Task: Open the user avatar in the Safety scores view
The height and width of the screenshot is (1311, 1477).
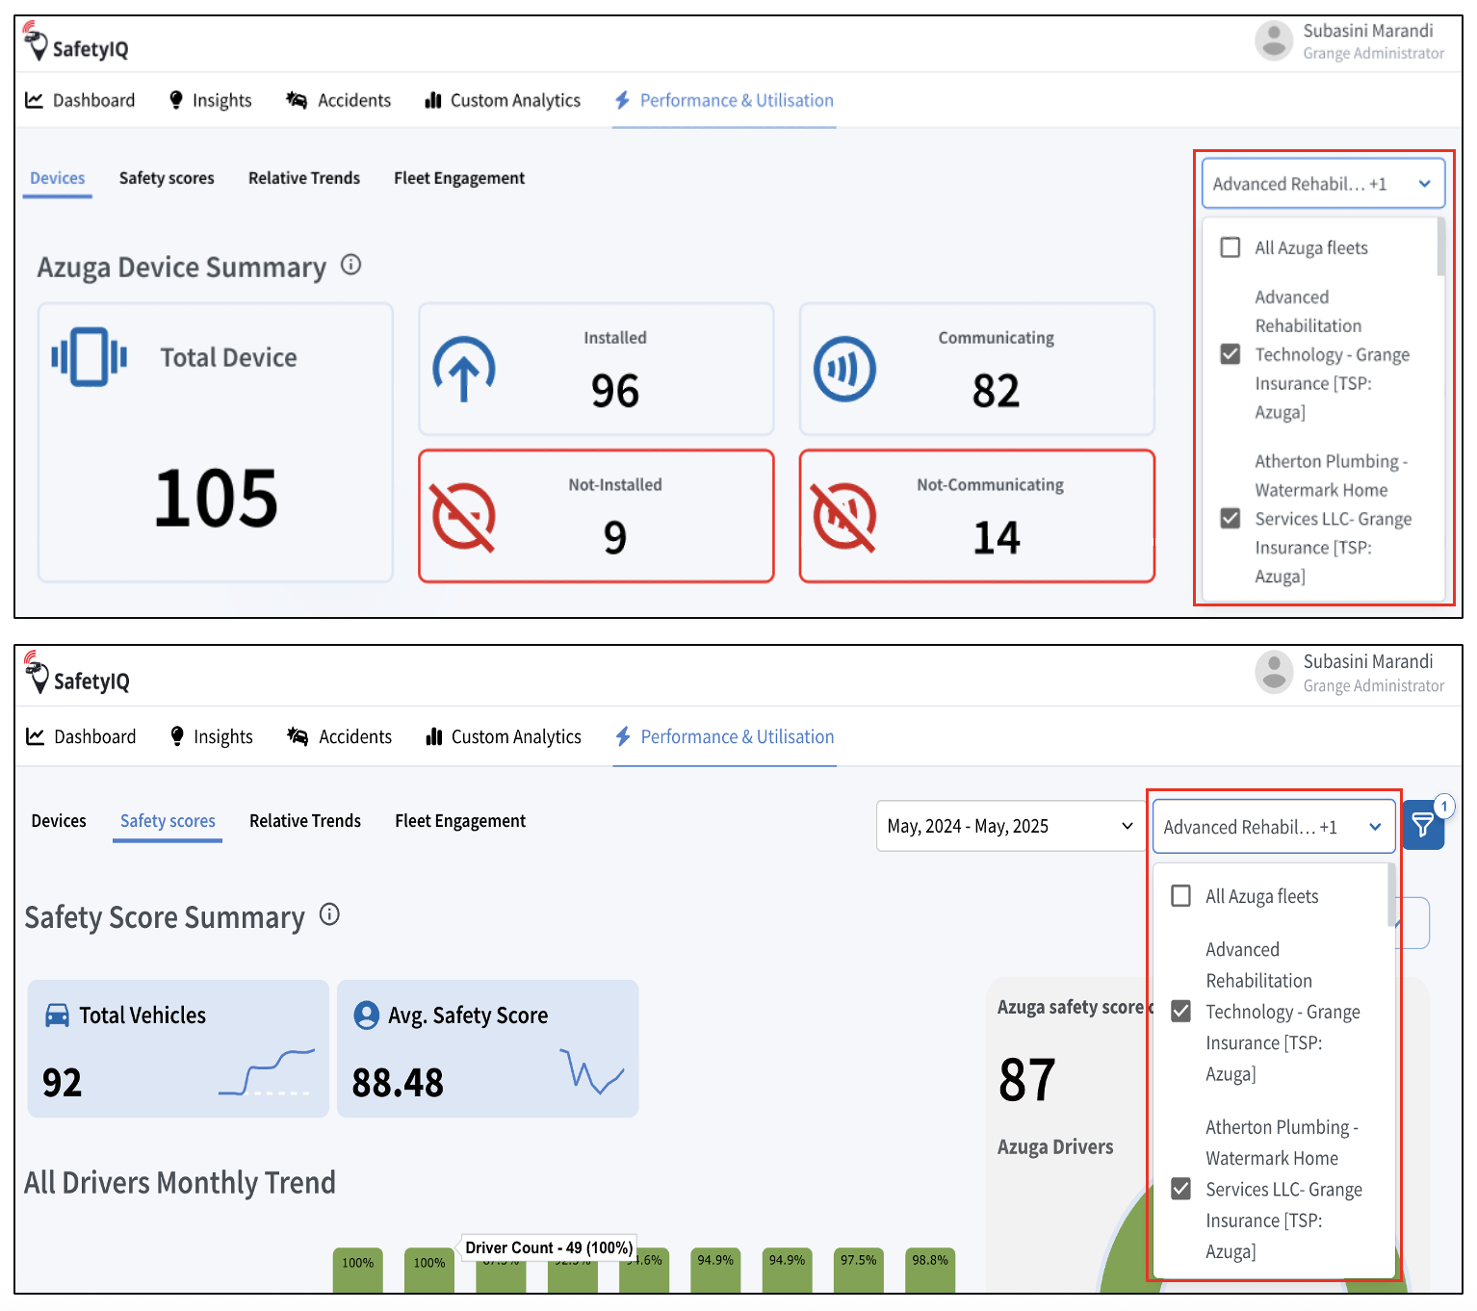Action: (1274, 672)
